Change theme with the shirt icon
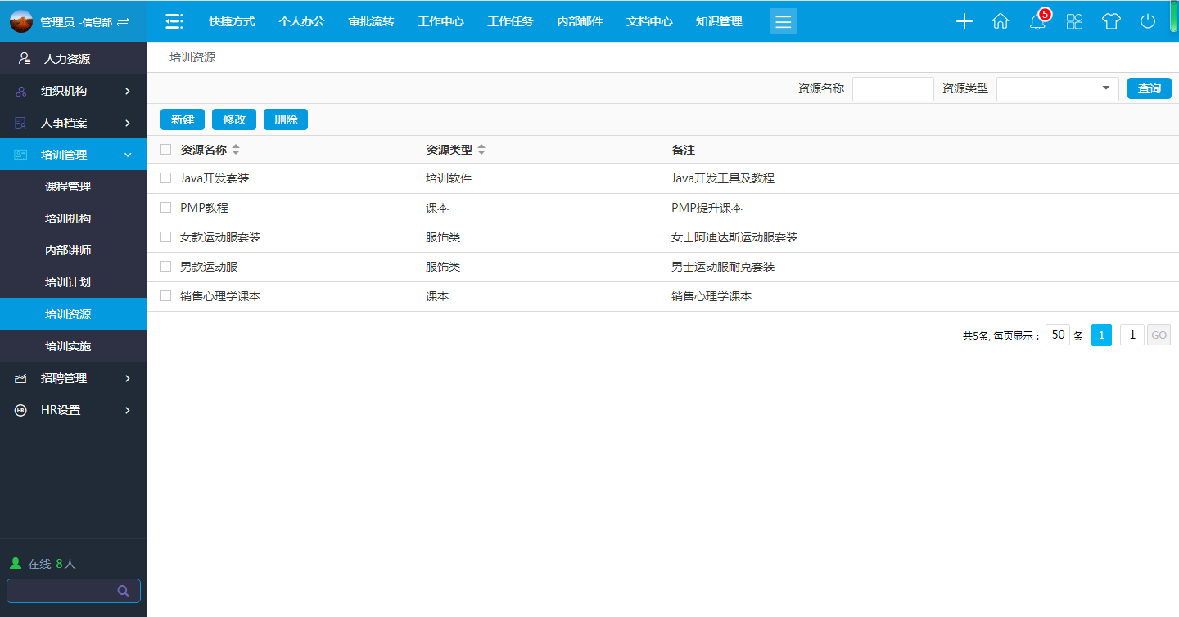 click(x=1111, y=22)
